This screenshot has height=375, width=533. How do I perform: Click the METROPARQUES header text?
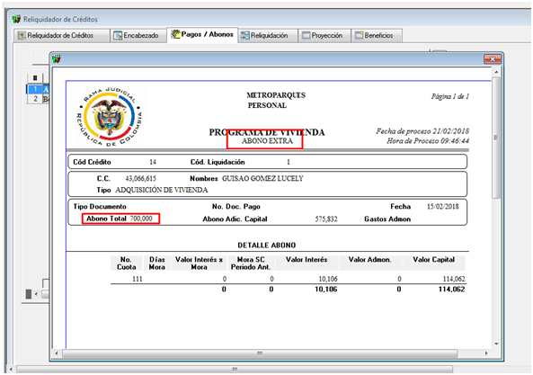coord(276,95)
